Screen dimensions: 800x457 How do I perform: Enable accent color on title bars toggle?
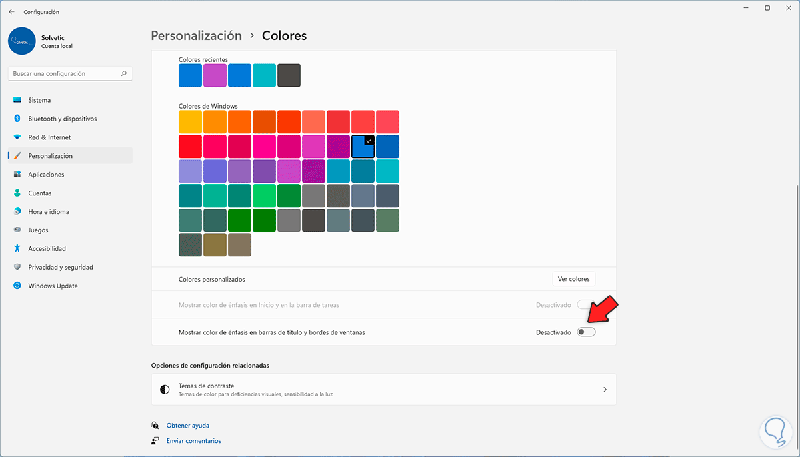point(586,332)
